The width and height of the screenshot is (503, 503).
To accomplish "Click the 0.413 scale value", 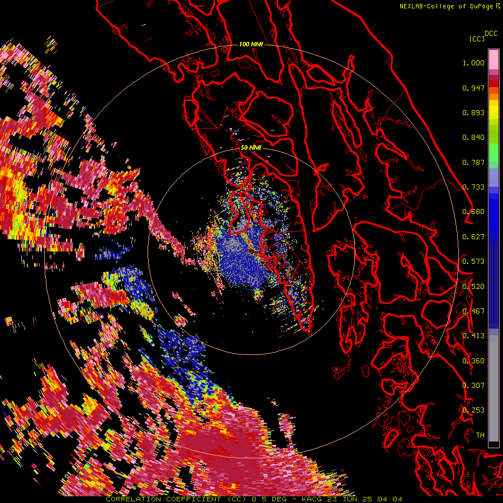I will (473, 336).
